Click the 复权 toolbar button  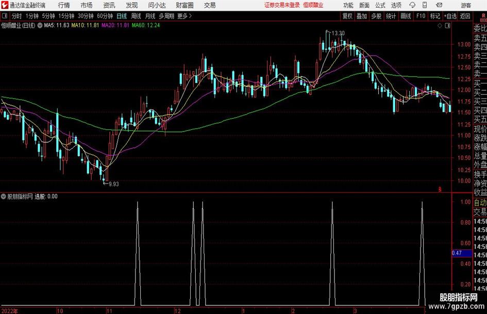[x=347, y=16]
